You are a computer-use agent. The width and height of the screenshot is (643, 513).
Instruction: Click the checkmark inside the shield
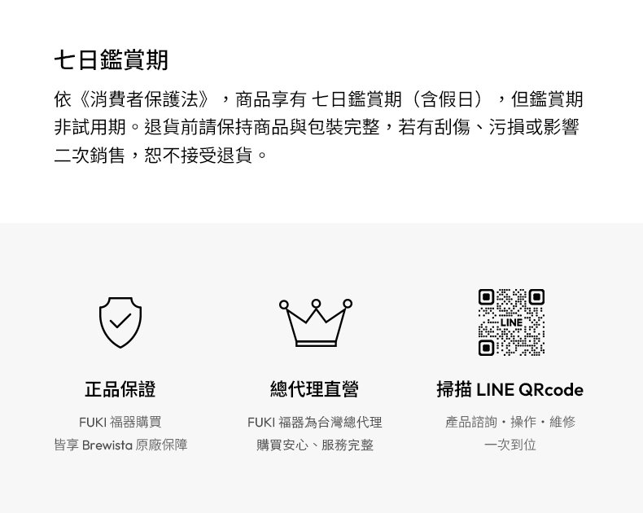[x=120, y=321]
